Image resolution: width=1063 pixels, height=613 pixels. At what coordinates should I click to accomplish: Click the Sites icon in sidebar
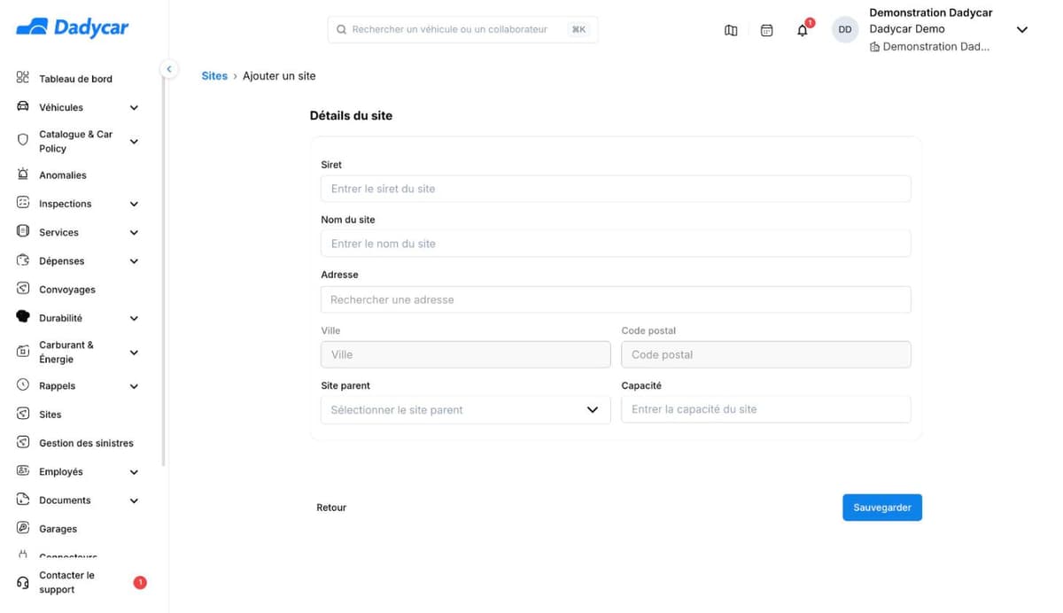tap(23, 414)
